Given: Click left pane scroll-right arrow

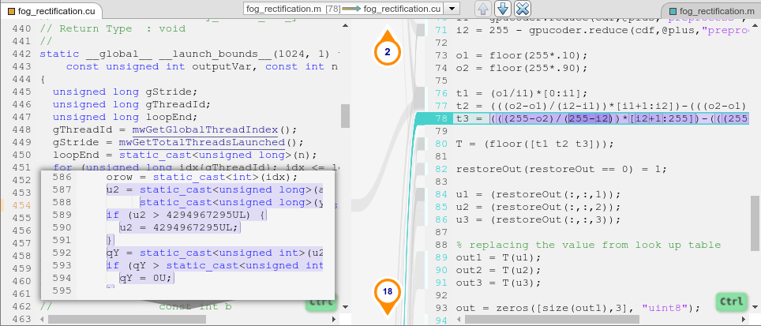Looking at the screenshot, I should coord(333,319).
